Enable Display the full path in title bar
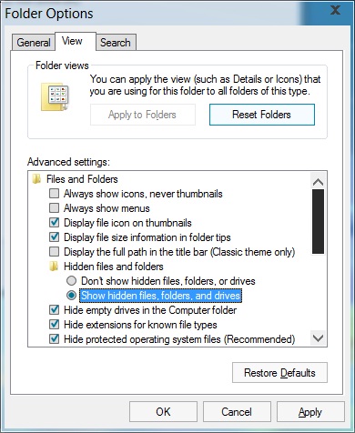Viewport: 355px width, 433px height. click(x=54, y=252)
